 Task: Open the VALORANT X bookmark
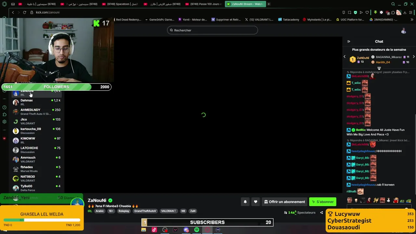[x=259, y=19]
